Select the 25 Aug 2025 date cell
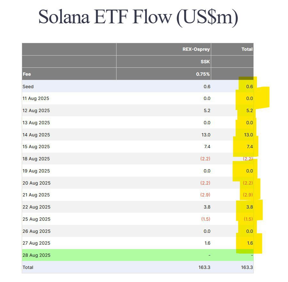The width and height of the screenshot is (288, 282). pyautogui.click(x=36, y=219)
